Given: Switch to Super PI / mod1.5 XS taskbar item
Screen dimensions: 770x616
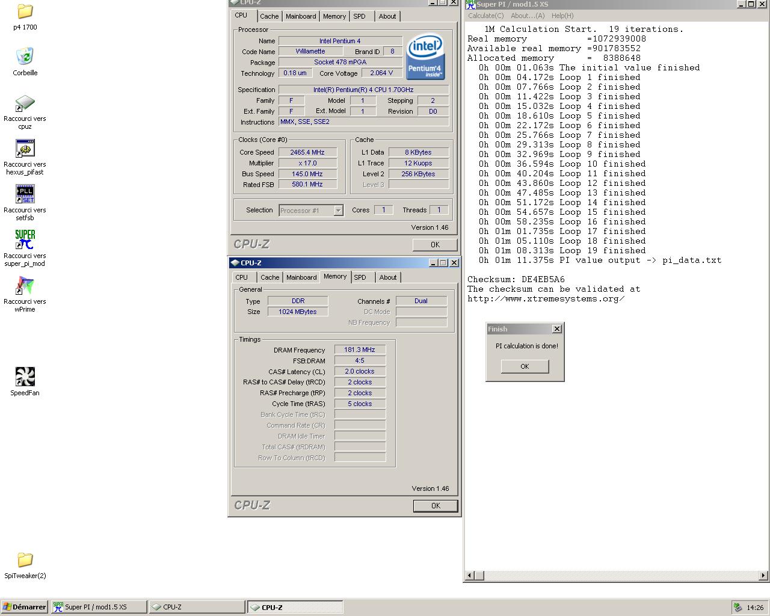Looking at the screenshot, I should pos(99,607).
